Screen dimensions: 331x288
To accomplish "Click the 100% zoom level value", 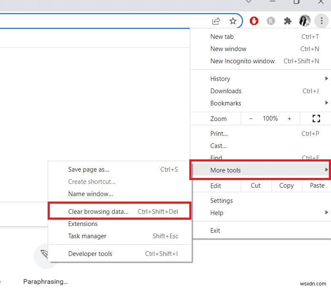I will click(x=270, y=118).
